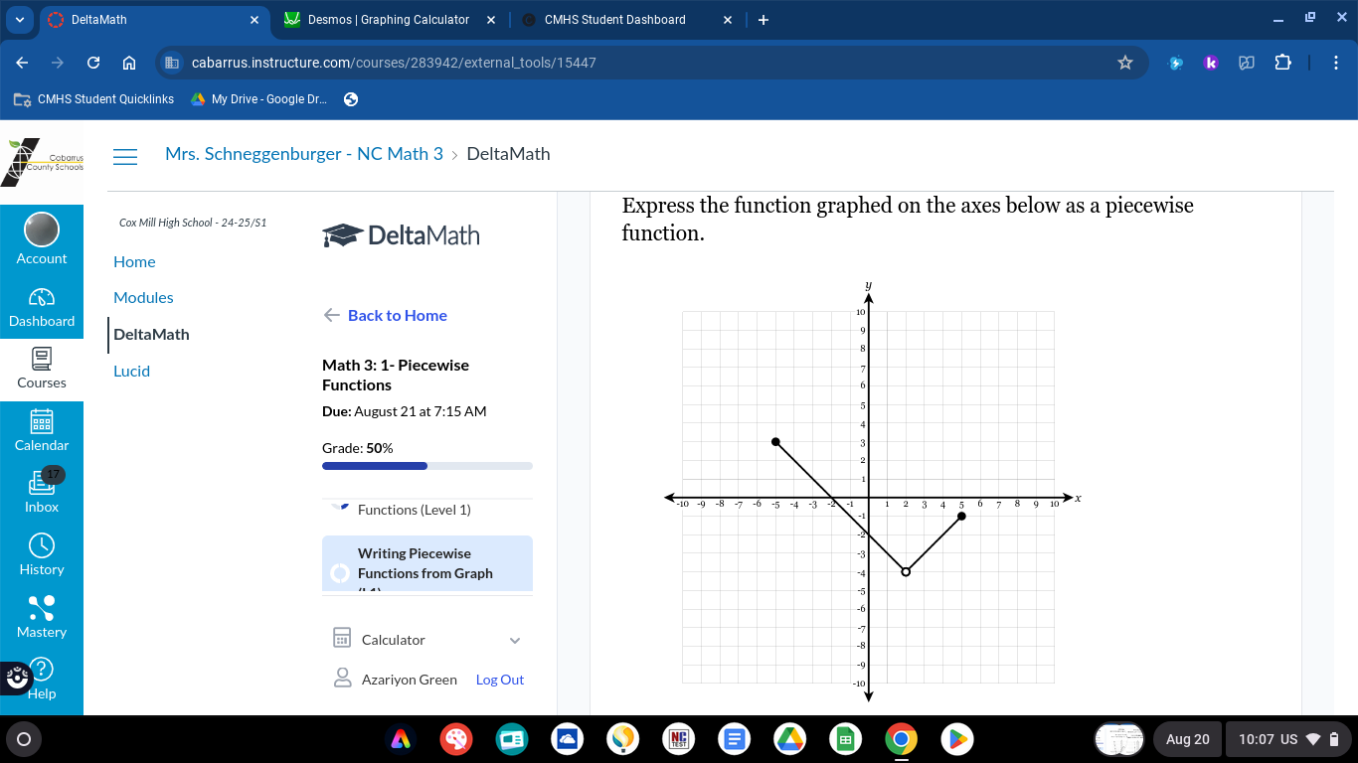The image size is (1358, 763).
Task: Switch to CMHS Student Dashboard tab
Action: [614, 20]
